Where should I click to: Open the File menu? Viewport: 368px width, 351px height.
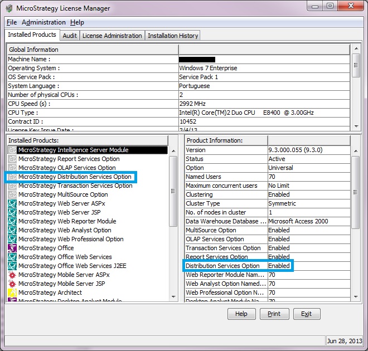click(12, 22)
